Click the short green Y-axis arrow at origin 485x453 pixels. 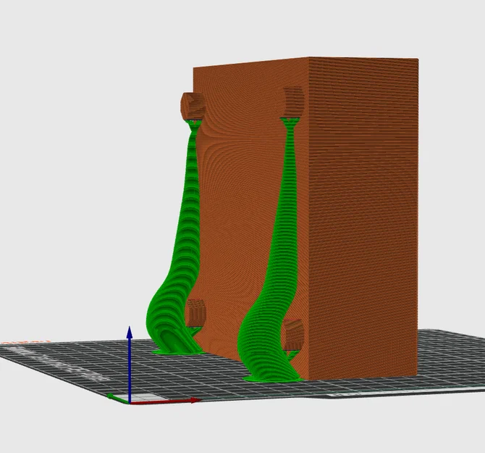pos(117,399)
